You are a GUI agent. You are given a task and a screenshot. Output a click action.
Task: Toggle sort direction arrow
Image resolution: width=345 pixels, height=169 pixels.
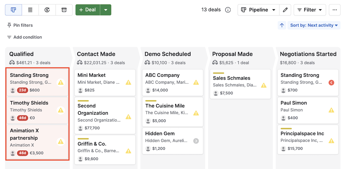point(282,25)
